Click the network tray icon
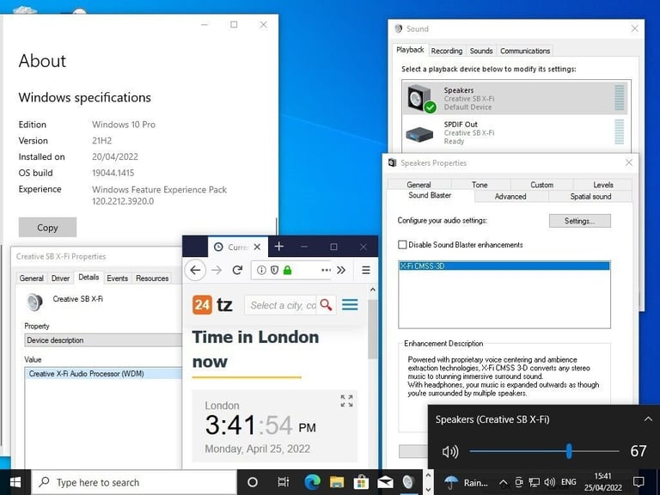This screenshot has height=495, width=660. (x=535, y=482)
